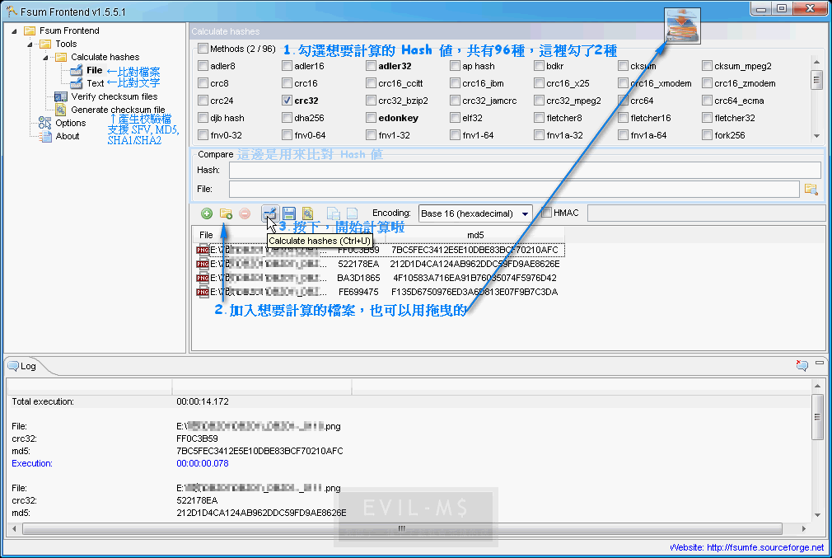Click the Verify checksum files icon
This screenshot has height=558, width=832.
tap(61, 96)
